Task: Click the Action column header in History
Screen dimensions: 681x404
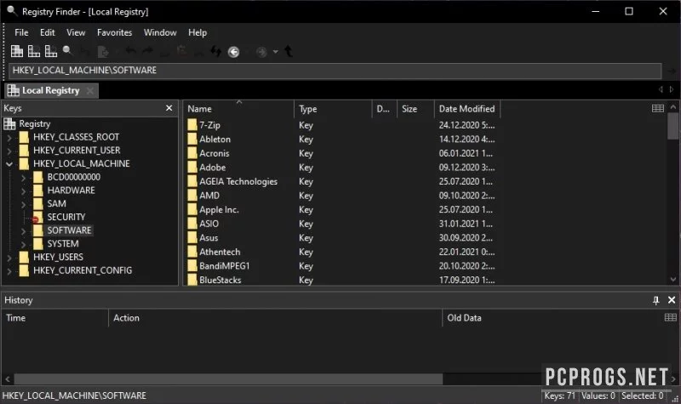Action: [x=275, y=318]
